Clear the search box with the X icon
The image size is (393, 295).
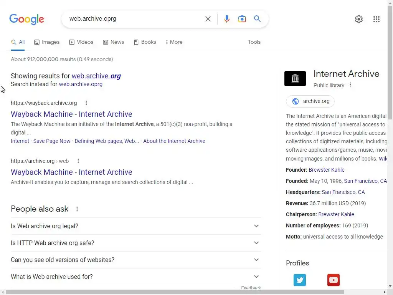[208, 19]
